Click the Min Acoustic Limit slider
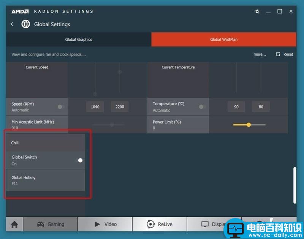304x239 pixels. coord(108,125)
